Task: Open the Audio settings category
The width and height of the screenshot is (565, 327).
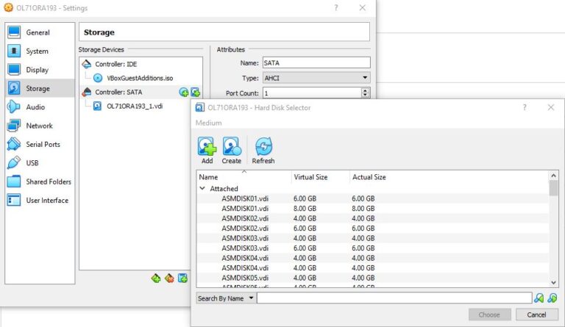Action: (x=40, y=107)
